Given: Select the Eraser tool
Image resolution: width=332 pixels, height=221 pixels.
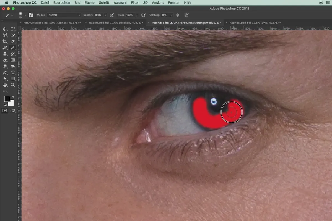Looking at the screenshot, I should click(5, 60).
